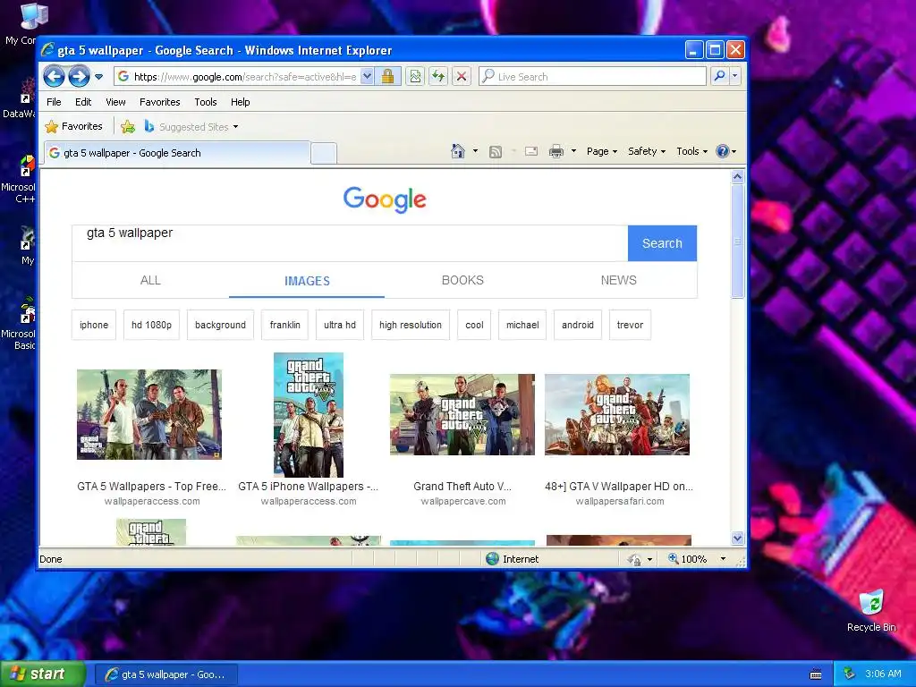Open the Edit menu

click(x=83, y=102)
